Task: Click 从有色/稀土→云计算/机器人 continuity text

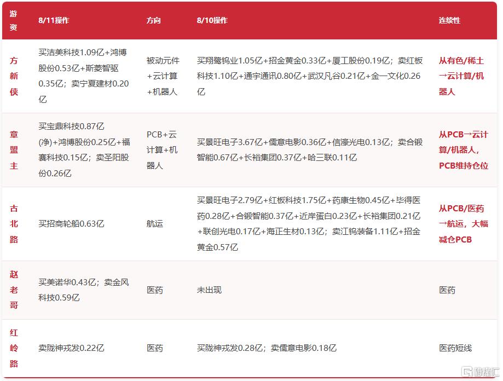Action: coord(461,76)
